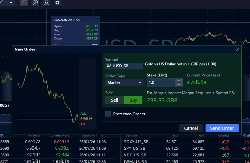Click the current price 97.384 cell
This screenshot has height=163, width=250.
coord(63,155)
